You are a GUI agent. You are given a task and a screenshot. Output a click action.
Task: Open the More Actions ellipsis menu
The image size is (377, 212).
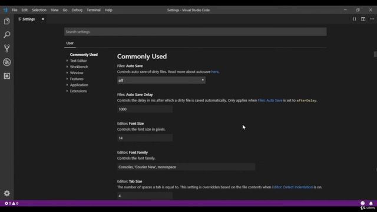[372, 19]
